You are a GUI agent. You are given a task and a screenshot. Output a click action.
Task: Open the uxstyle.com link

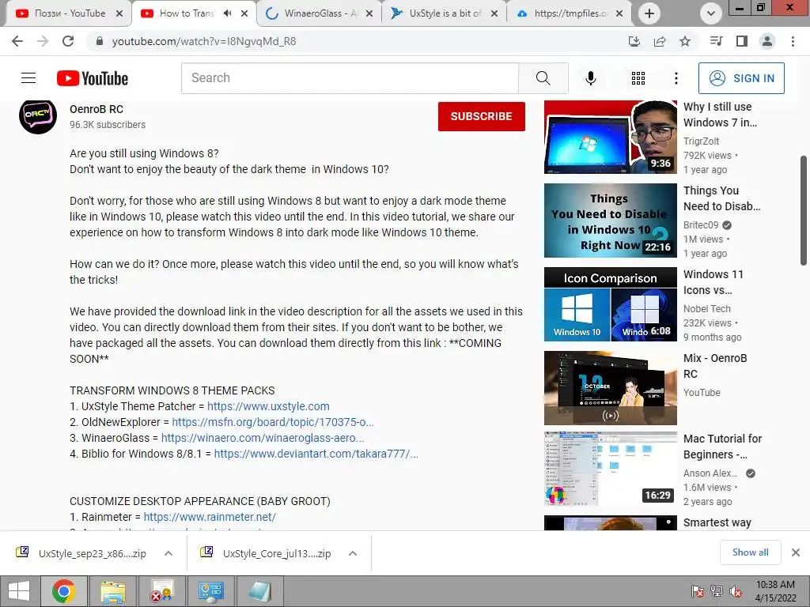coord(268,406)
